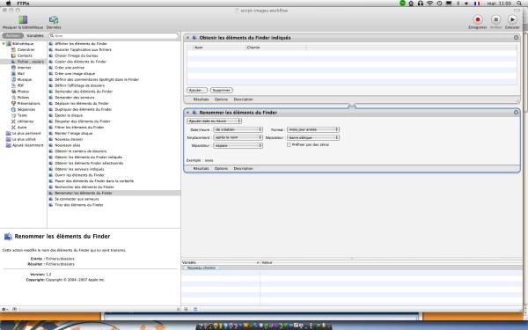Image resolution: width=528 pixels, height=330 pixels.
Task: Open the left Séparateur dropdown set to espace
Action: tap(238, 146)
